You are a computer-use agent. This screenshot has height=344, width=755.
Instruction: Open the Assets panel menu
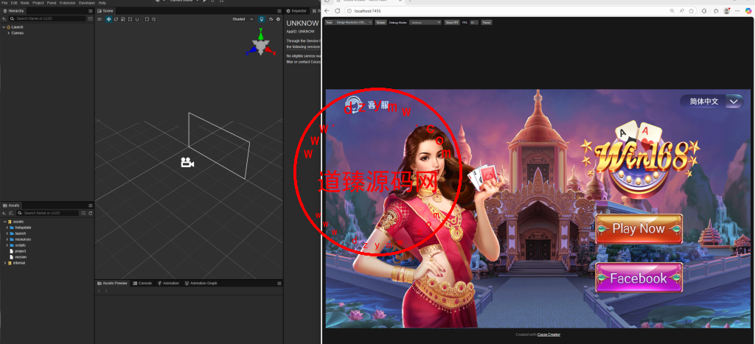click(x=91, y=206)
